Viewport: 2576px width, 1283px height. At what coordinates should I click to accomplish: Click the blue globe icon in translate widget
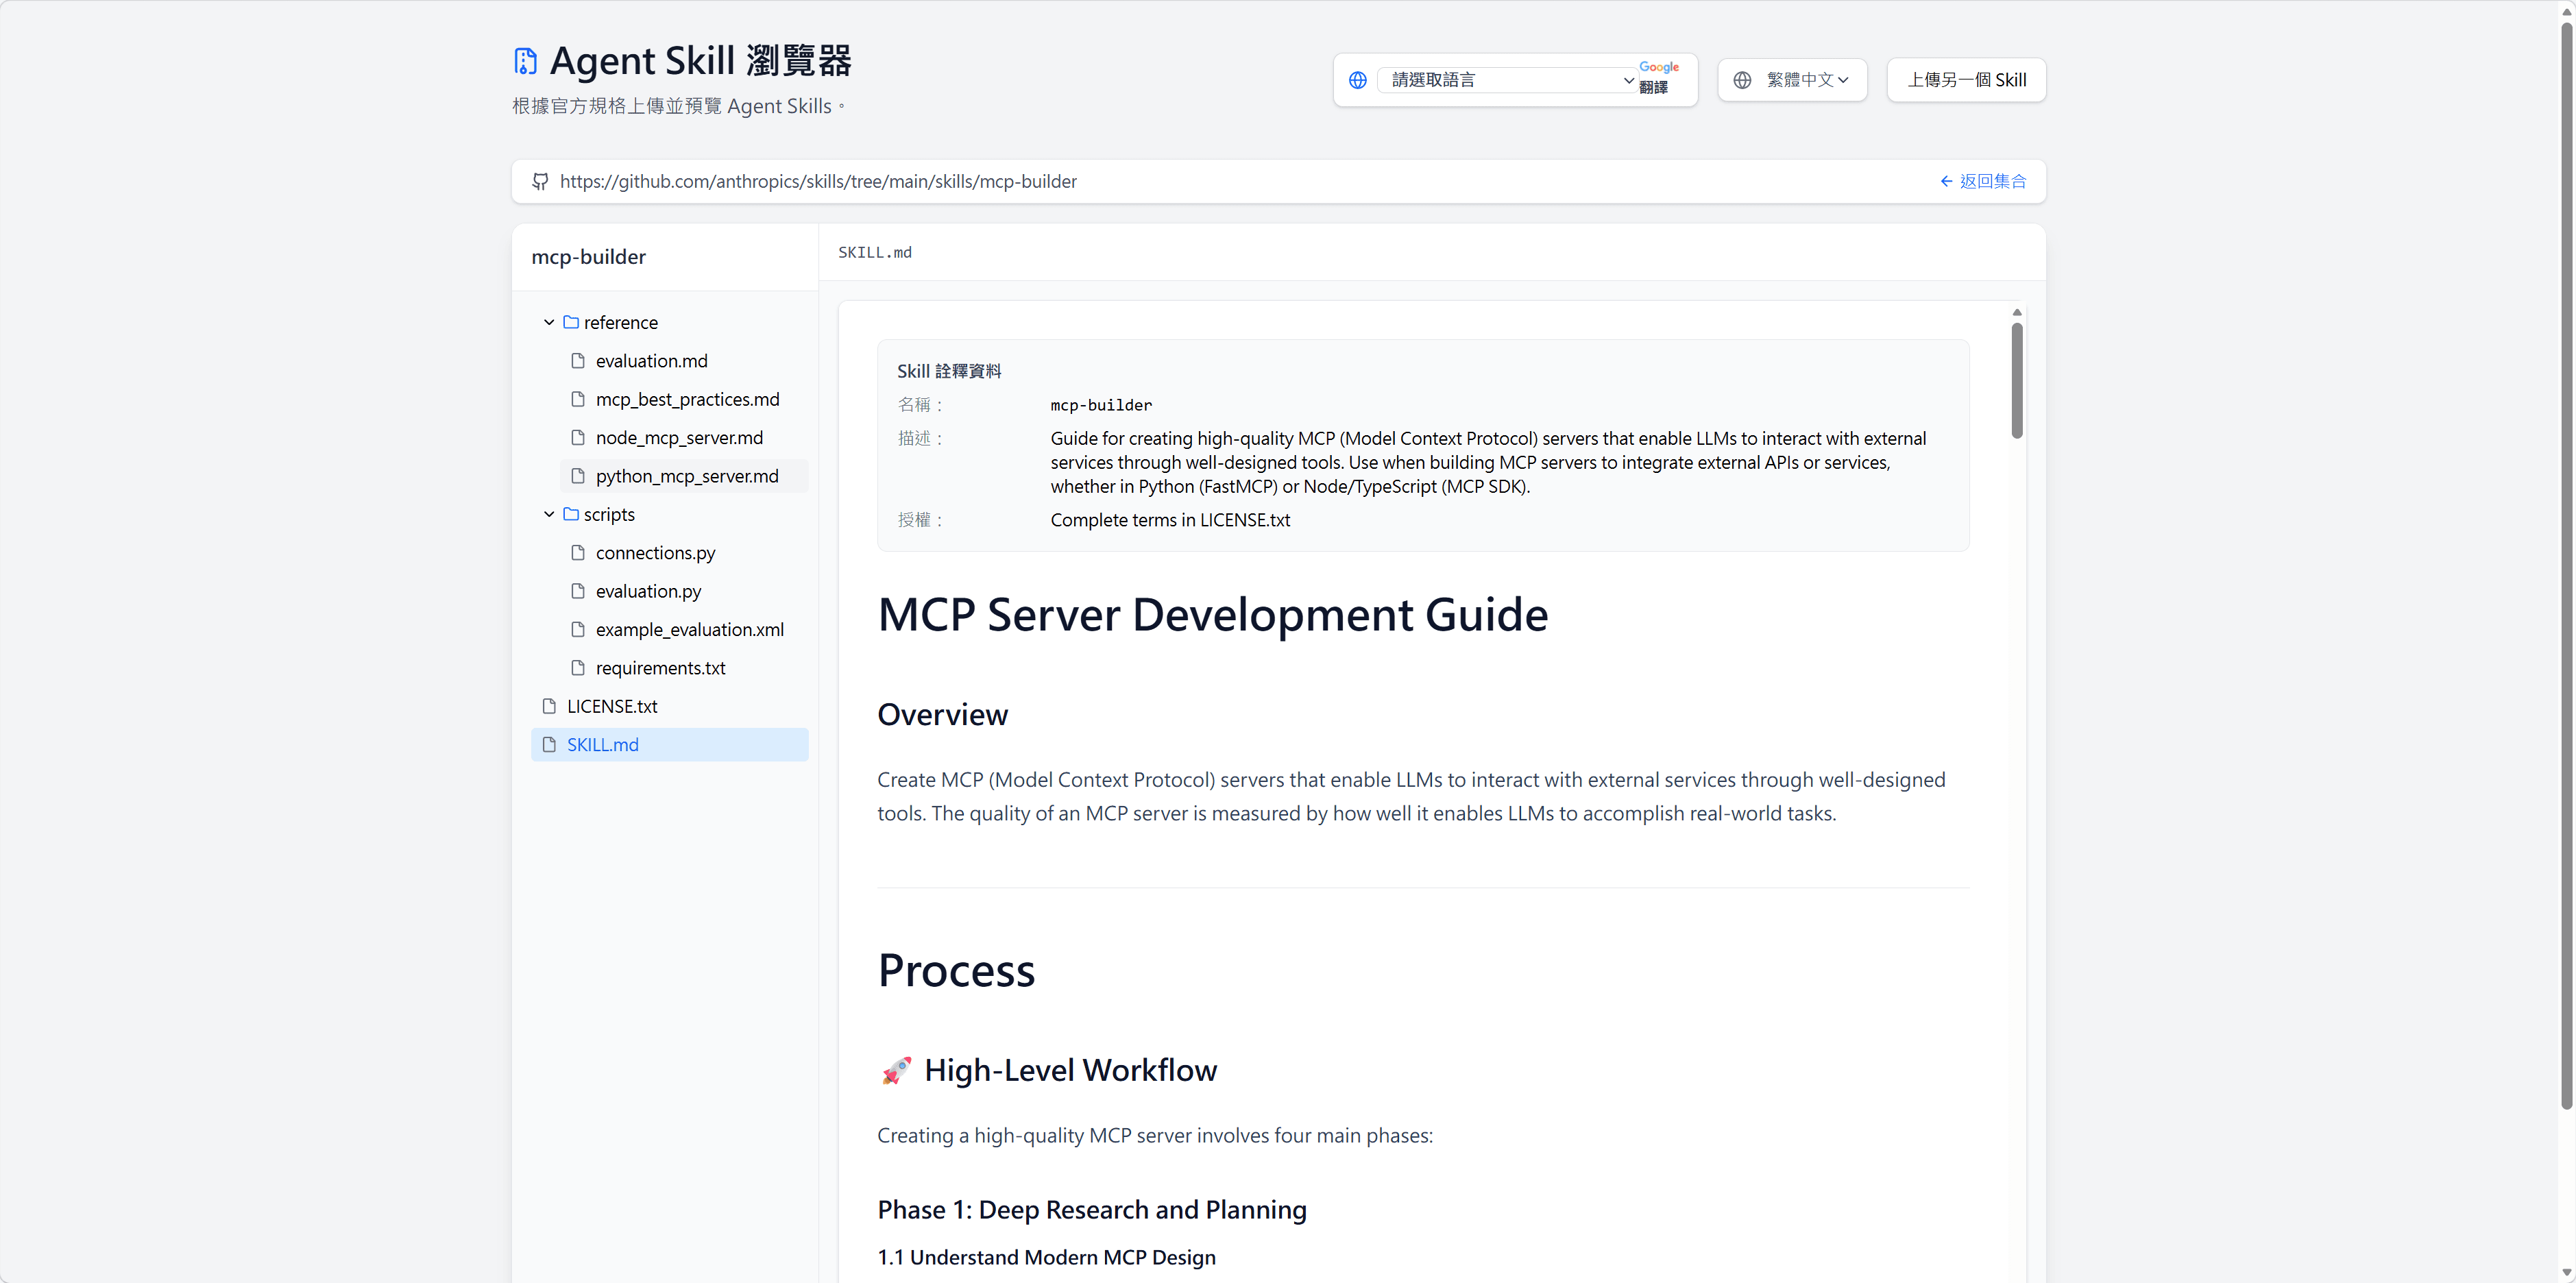[1357, 80]
